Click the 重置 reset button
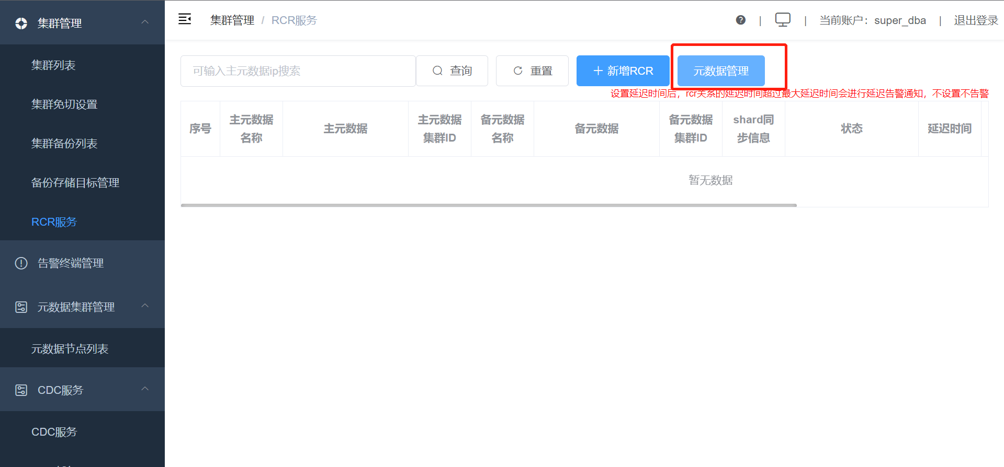 (532, 71)
